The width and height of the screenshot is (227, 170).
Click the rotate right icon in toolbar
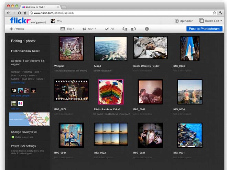pyautogui.click(x=134, y=29)
